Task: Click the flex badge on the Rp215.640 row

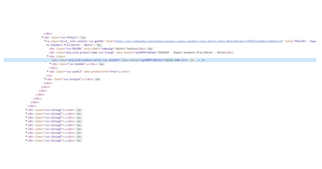Action: [192, 60]
